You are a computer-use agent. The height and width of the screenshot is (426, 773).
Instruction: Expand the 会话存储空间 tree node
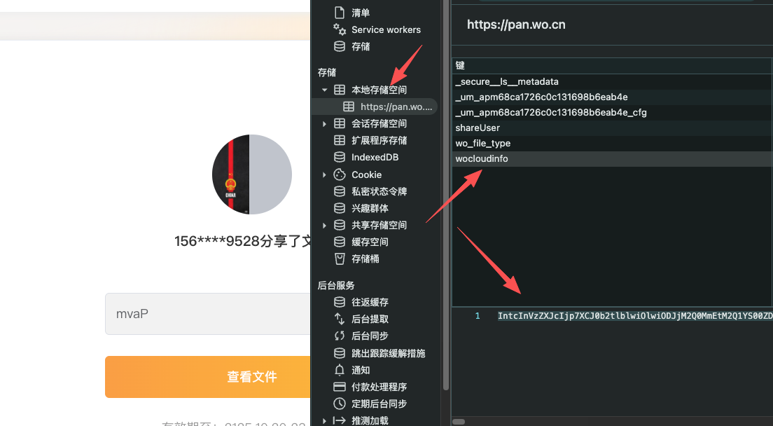pos(325,124)
